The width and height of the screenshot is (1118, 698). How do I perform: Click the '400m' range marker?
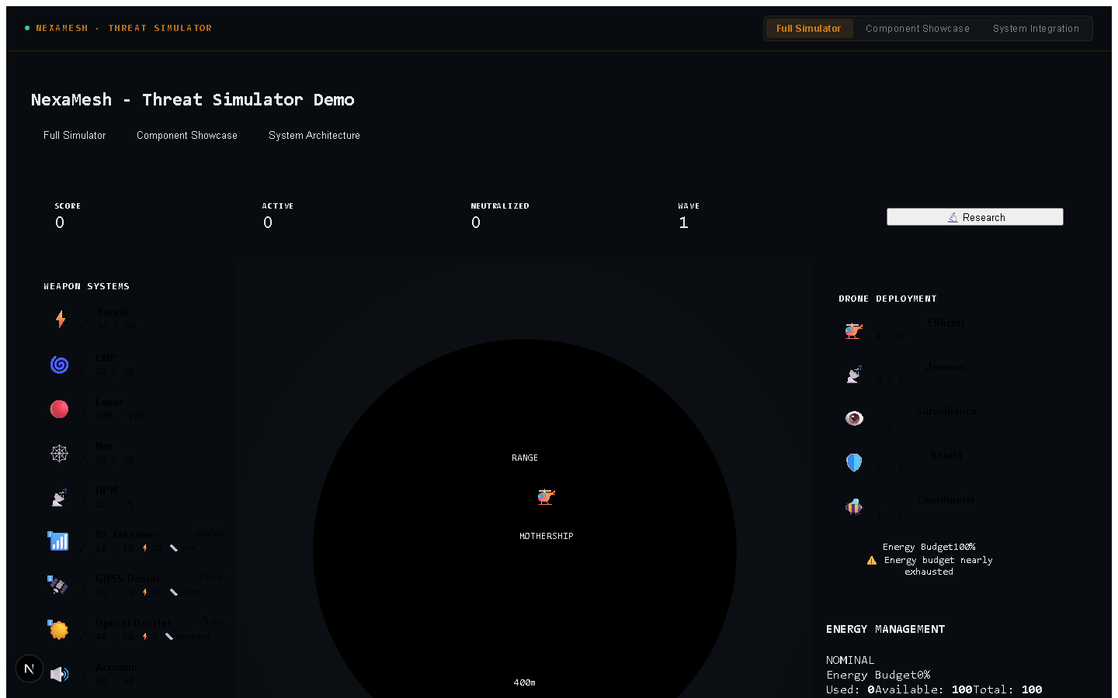click(525, 682)
